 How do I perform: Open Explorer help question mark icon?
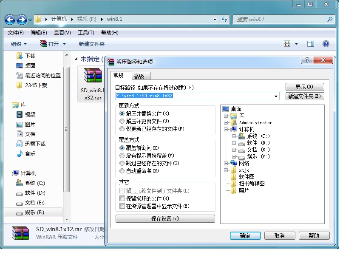(x=326, y=44)
